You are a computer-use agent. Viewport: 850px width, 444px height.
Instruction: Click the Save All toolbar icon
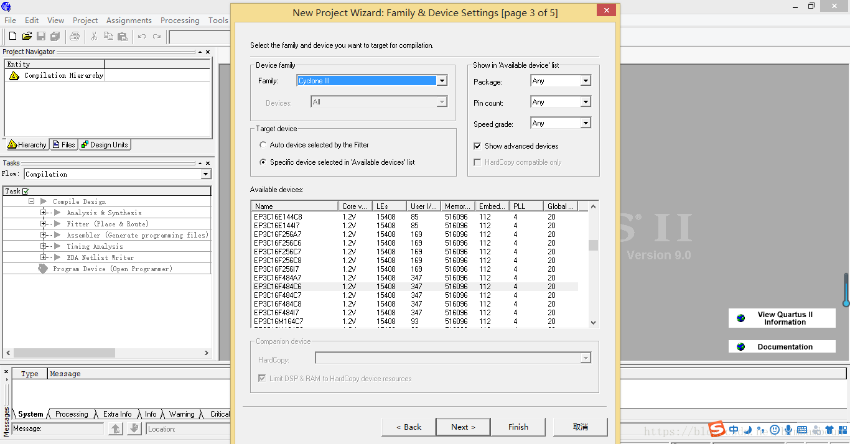pyautogui.click(x=55, y=37)
